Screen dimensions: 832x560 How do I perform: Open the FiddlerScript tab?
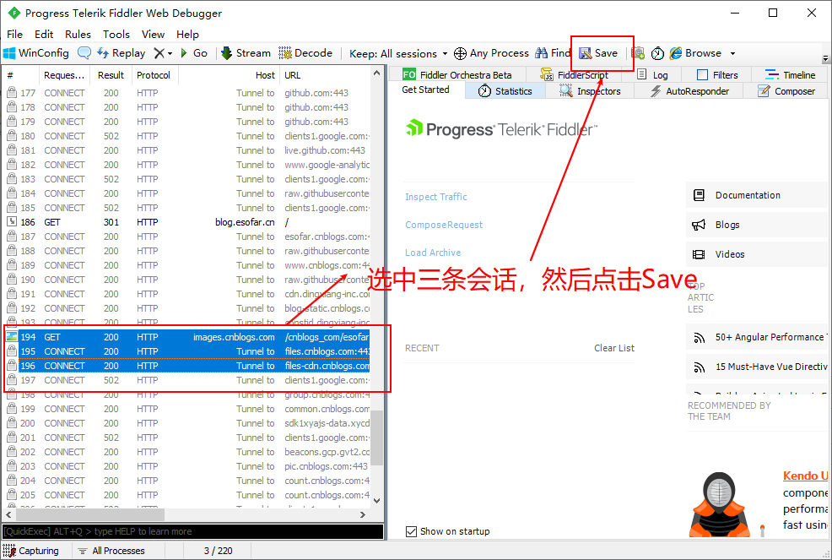tap(574, 75)
